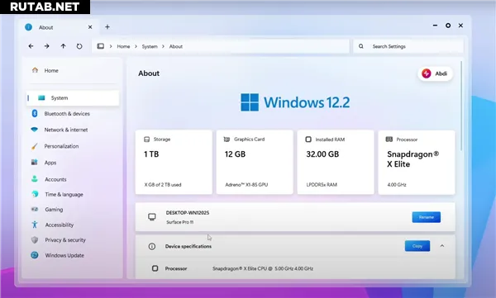The width and height of the screenshot is (496, 298).
Task: Collapse the Device specifications section
Action: (442, 246)
